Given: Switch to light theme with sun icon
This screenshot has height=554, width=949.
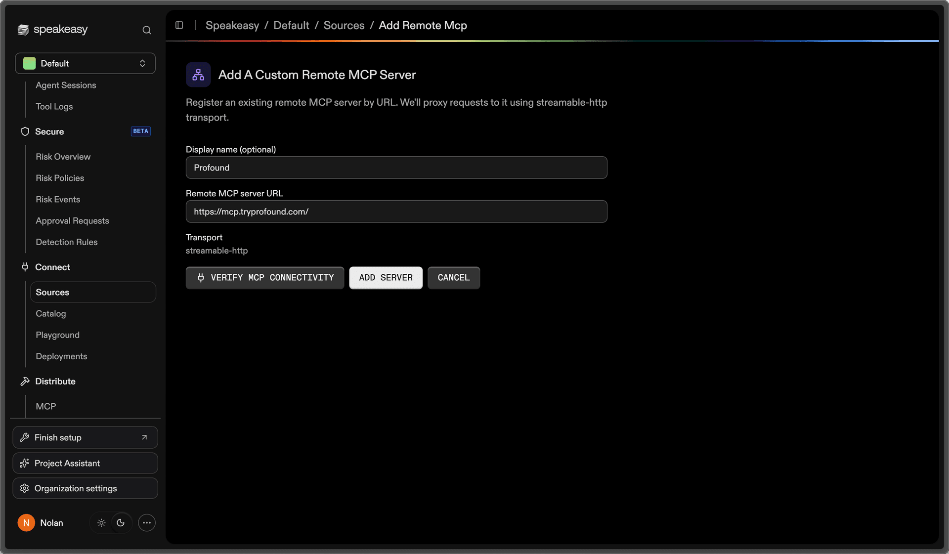Looking at the screenshot, I should click(101, 523).
